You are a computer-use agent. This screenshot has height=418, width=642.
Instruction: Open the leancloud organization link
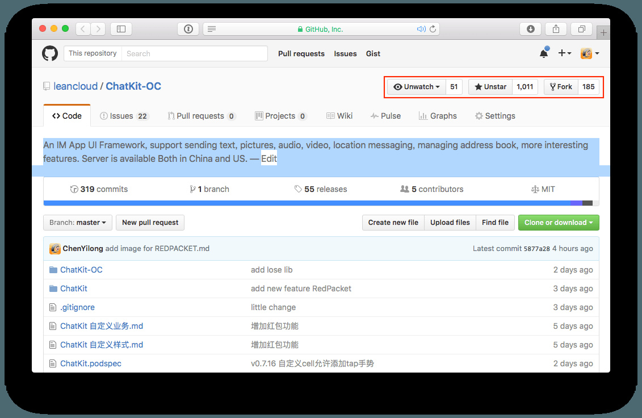pyautogui.click(x=75, y=86)
